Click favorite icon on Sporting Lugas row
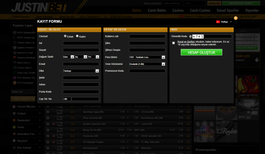The image size is (265, 154). point(48,112)
